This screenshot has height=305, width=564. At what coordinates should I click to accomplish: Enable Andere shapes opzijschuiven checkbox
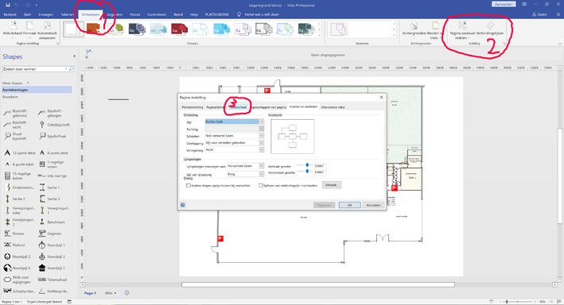188,185
